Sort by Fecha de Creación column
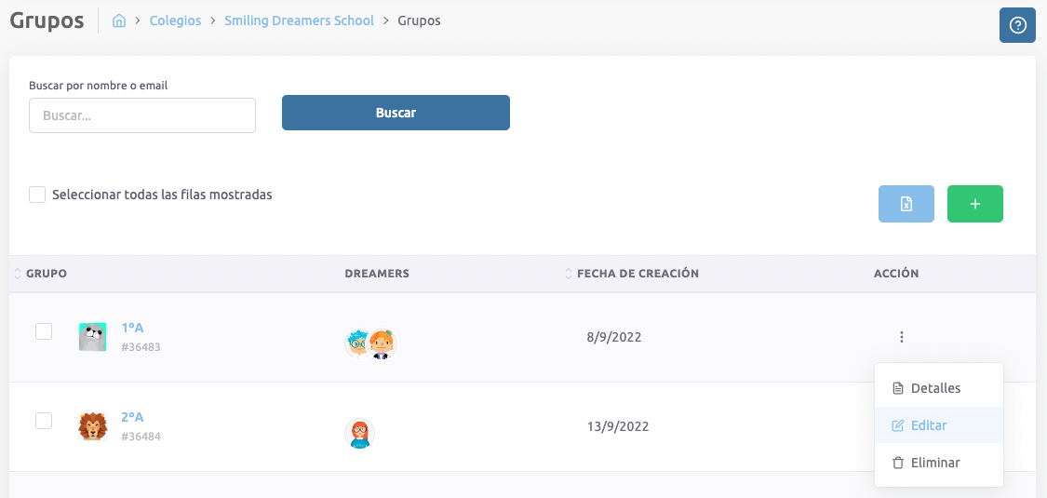The height and width of the screenshot is (498, 1047). pyautogui.click(x=637, y=274)
